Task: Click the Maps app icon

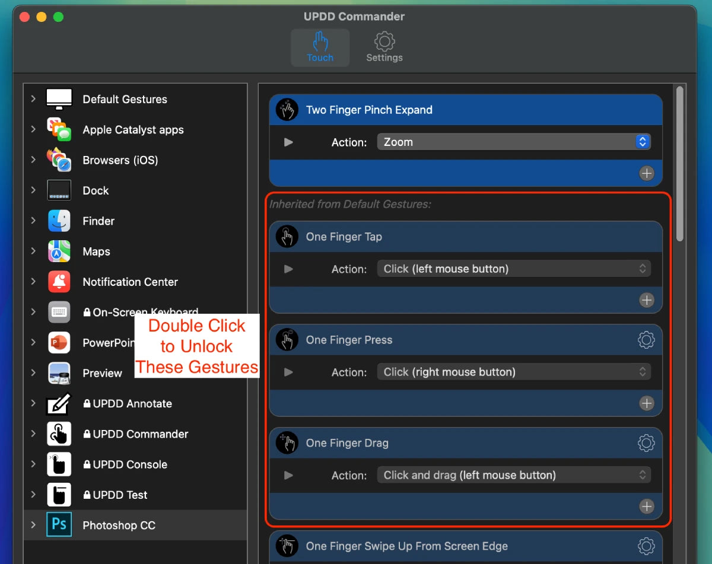Action: click(59, 251)
